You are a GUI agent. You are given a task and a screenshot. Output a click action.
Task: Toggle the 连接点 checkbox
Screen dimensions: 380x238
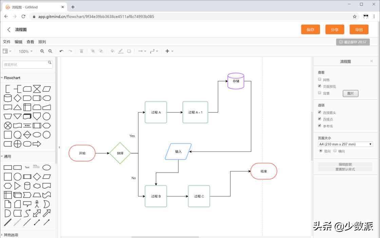(320, 119)
